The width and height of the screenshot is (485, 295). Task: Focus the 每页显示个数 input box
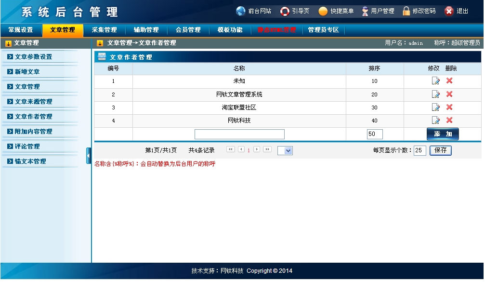[419, 150]
